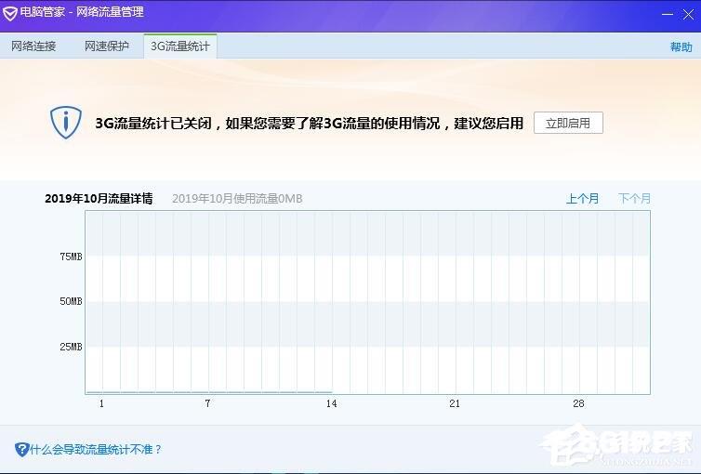The height and width of the screenshot is (474, 701).
Task: Click the 2019年10月使用流量0MB text
Action: pos(237,198)
